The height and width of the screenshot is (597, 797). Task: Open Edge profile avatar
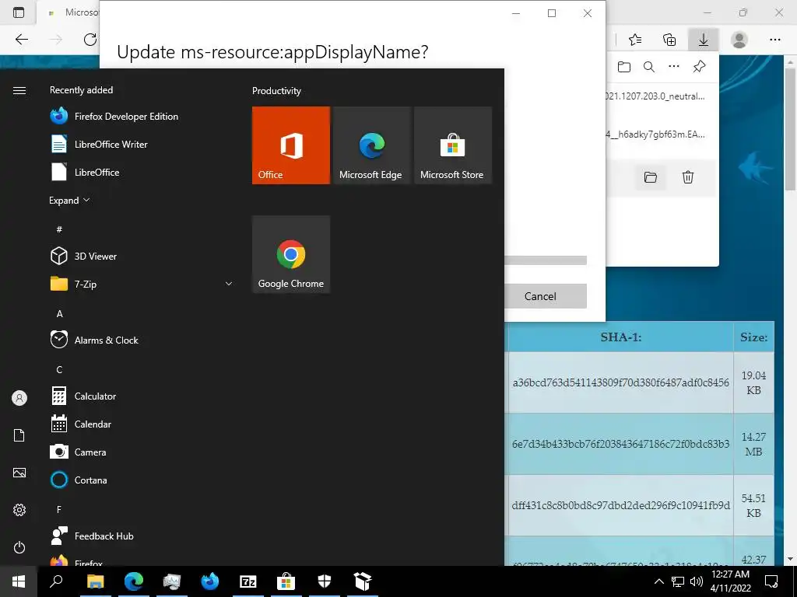(739, 40)
